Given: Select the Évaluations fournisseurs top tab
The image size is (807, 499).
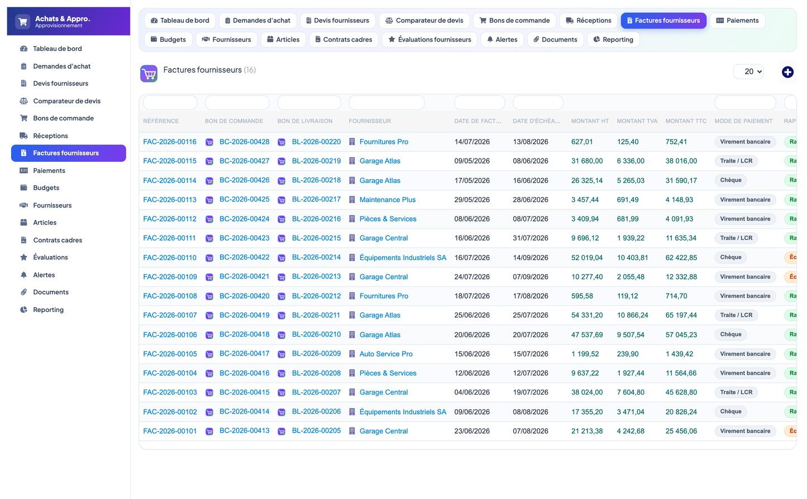Looking at the screenshot, I should pyautogui.click(x=429, y=40).
